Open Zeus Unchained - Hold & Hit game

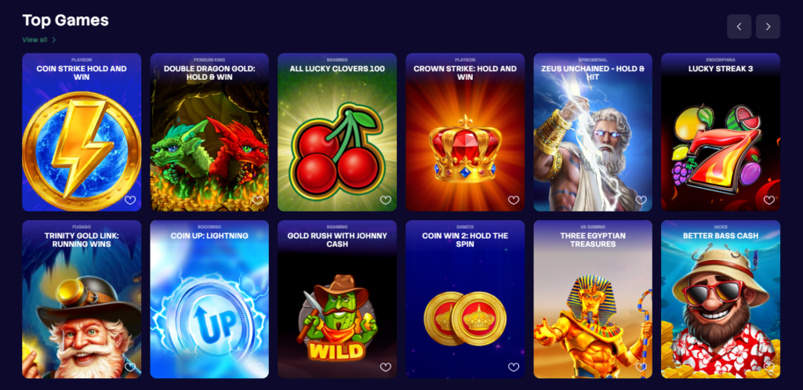pyautogui.click(x=593, y=132)
